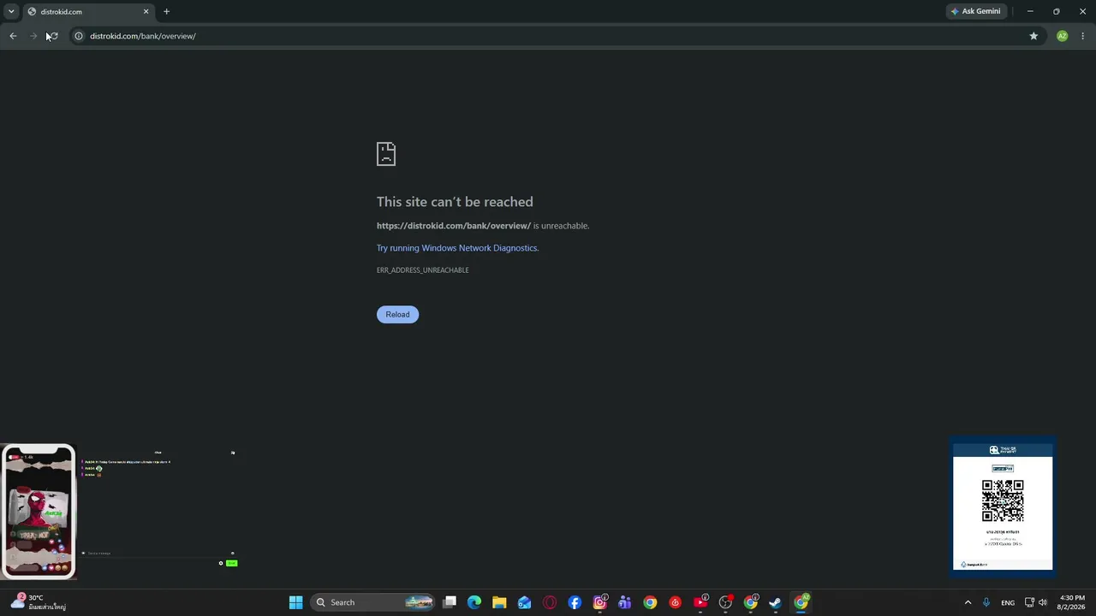This screenshot has height=616, width=1096.
Task: Switch the ENG input language
Action: (1008, 602)
